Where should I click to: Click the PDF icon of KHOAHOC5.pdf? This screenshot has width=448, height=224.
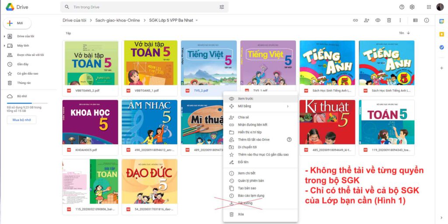[x=69, y=150]
